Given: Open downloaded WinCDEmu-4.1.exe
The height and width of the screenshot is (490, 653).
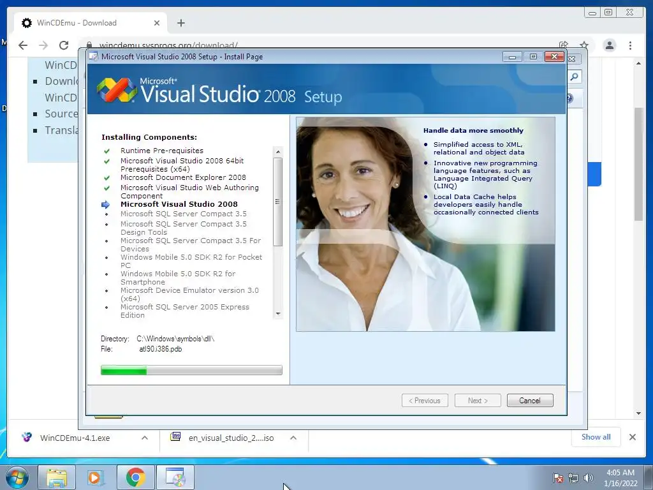Looking at the screenshot, I should [x=75, y=438].
